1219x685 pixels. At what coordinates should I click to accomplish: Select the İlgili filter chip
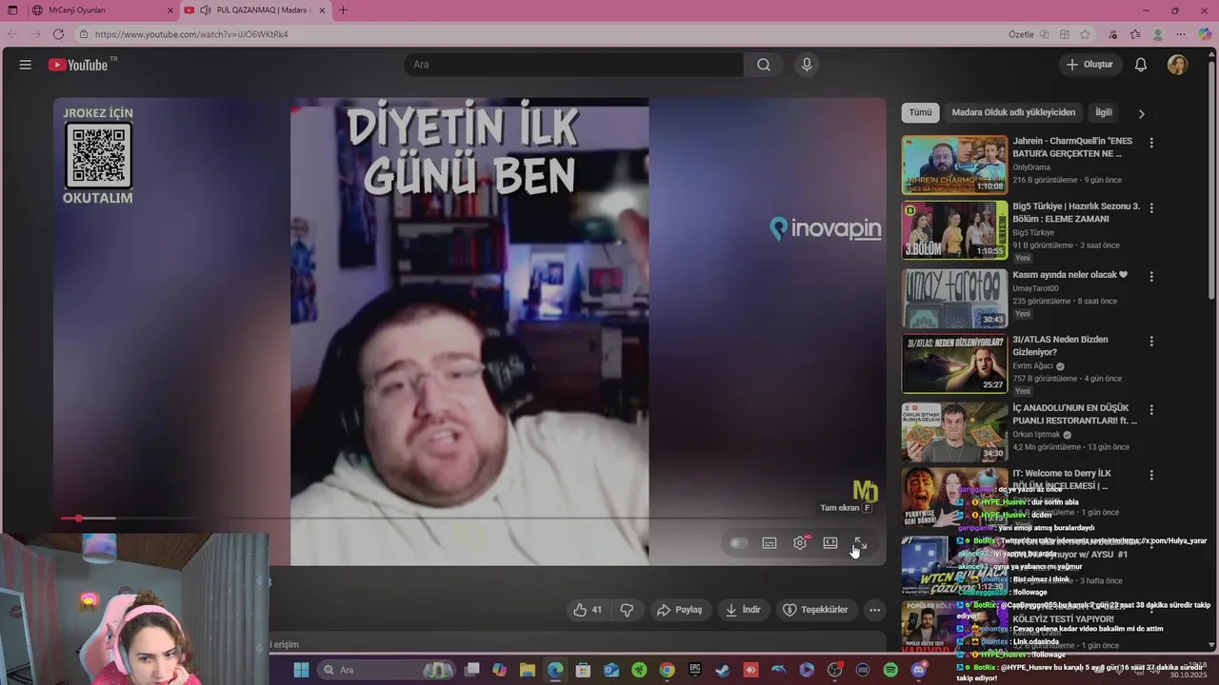coord(1104,112)
